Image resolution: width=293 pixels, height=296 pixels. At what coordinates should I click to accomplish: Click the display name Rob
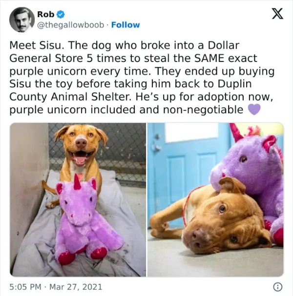click(x=46, y=14)
